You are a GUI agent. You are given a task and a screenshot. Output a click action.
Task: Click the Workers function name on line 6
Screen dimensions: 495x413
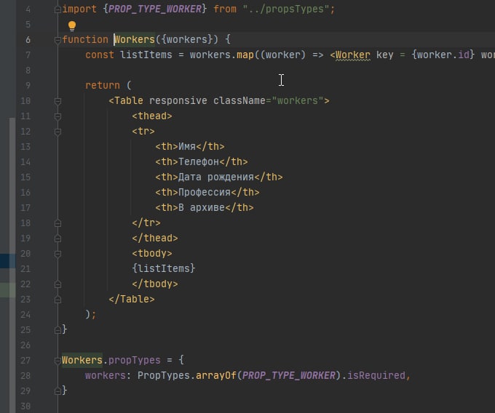point(135,40)
